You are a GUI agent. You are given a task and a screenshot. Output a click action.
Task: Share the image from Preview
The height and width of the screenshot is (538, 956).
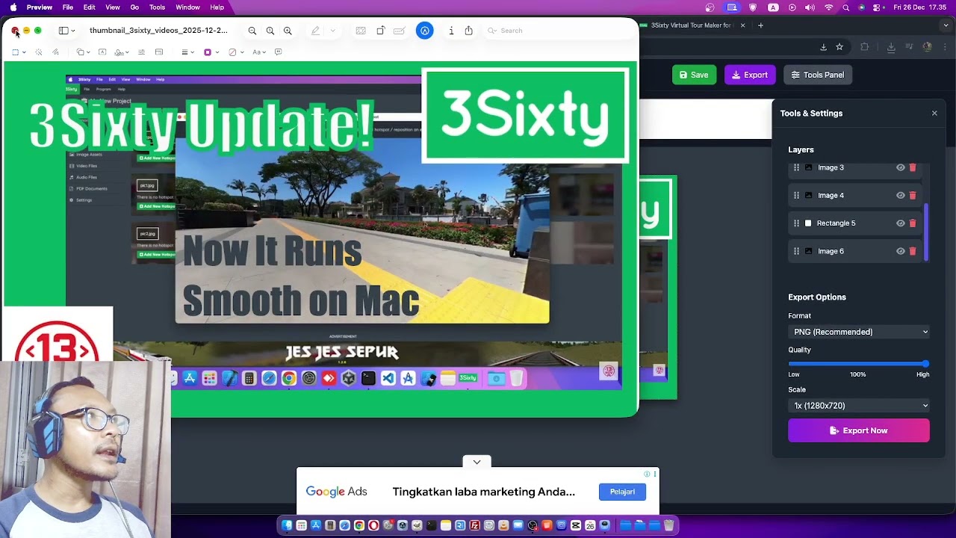coord(468,31)
